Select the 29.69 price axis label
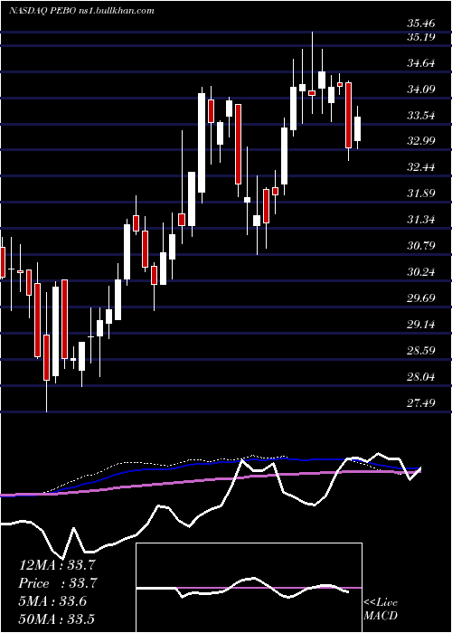This screenshot has height=633, width=452. [421, 298]
